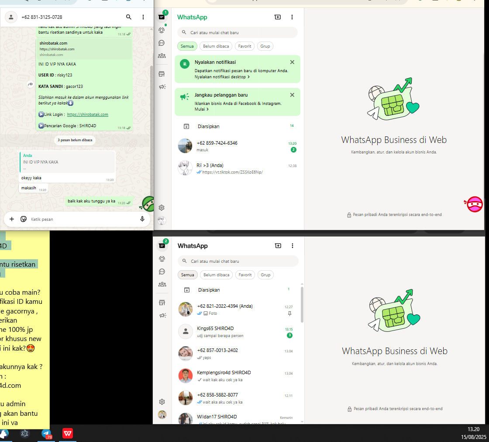Open three-dot menu in upper WhatsApp header

click(x=292, y=17)
